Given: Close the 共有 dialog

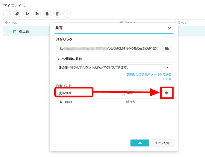Looking at the screenshot, I should click(169, 28).
